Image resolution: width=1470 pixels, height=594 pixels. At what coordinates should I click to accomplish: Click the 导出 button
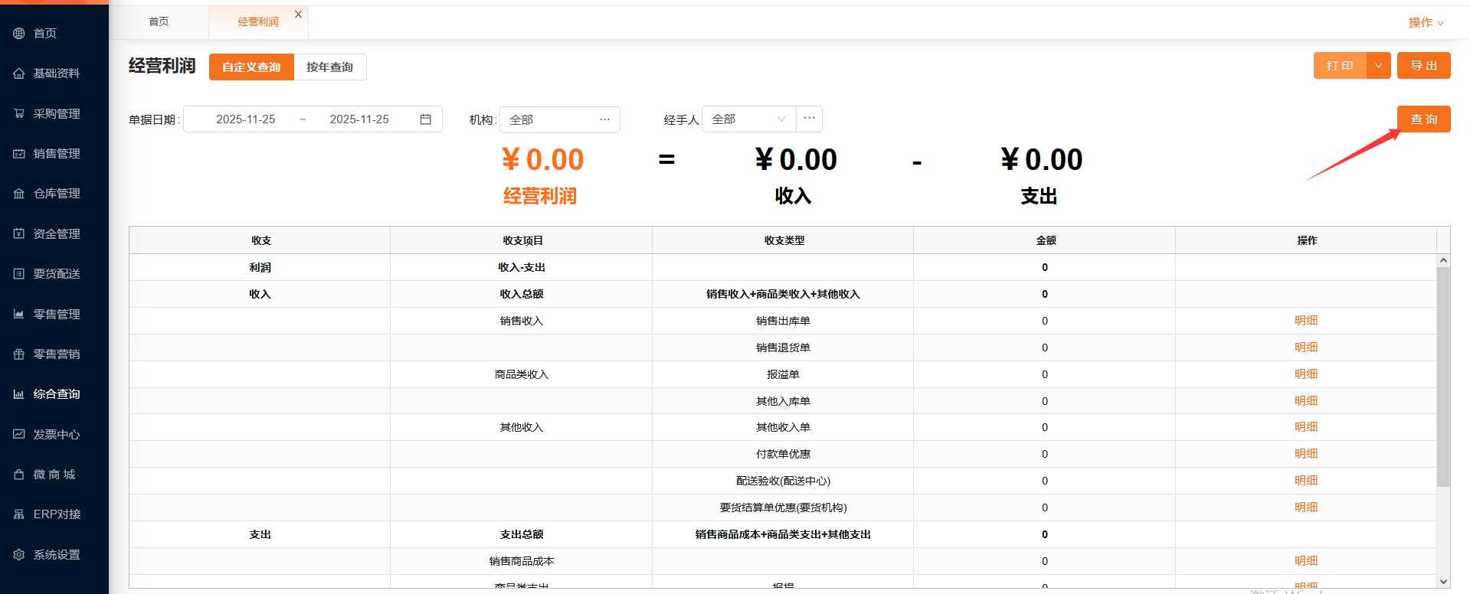coord(1423,66)
